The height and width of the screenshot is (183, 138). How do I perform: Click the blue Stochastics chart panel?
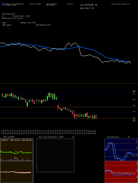point(121,150)
